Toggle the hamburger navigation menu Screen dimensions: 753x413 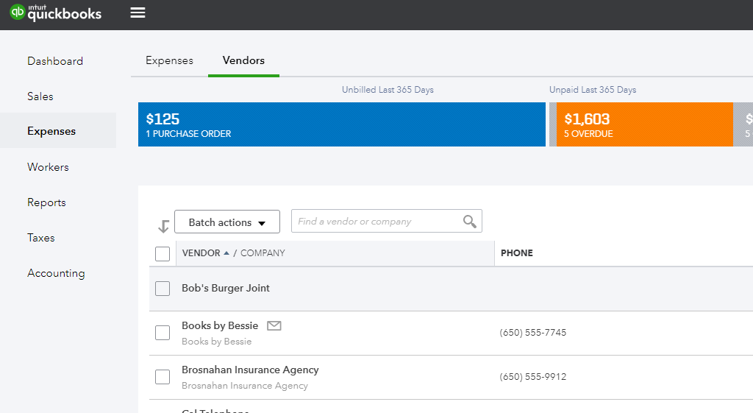tap(138, 13)
